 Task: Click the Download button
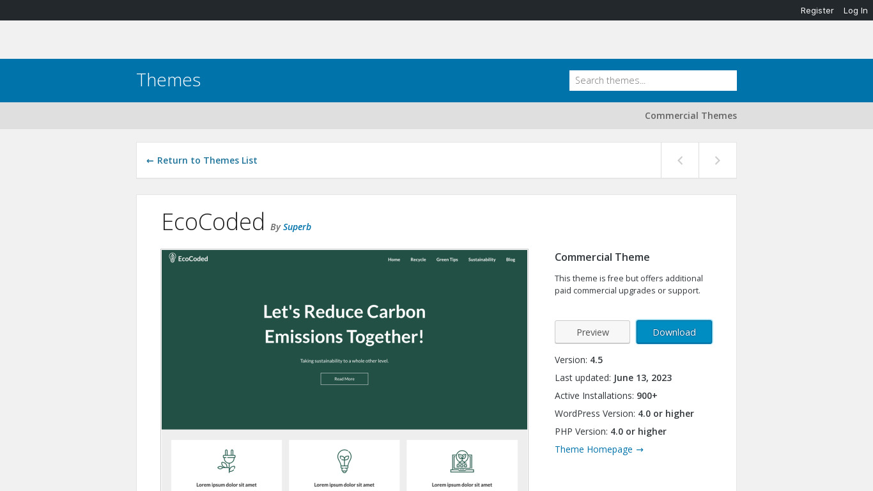click(x=674, y=332)
